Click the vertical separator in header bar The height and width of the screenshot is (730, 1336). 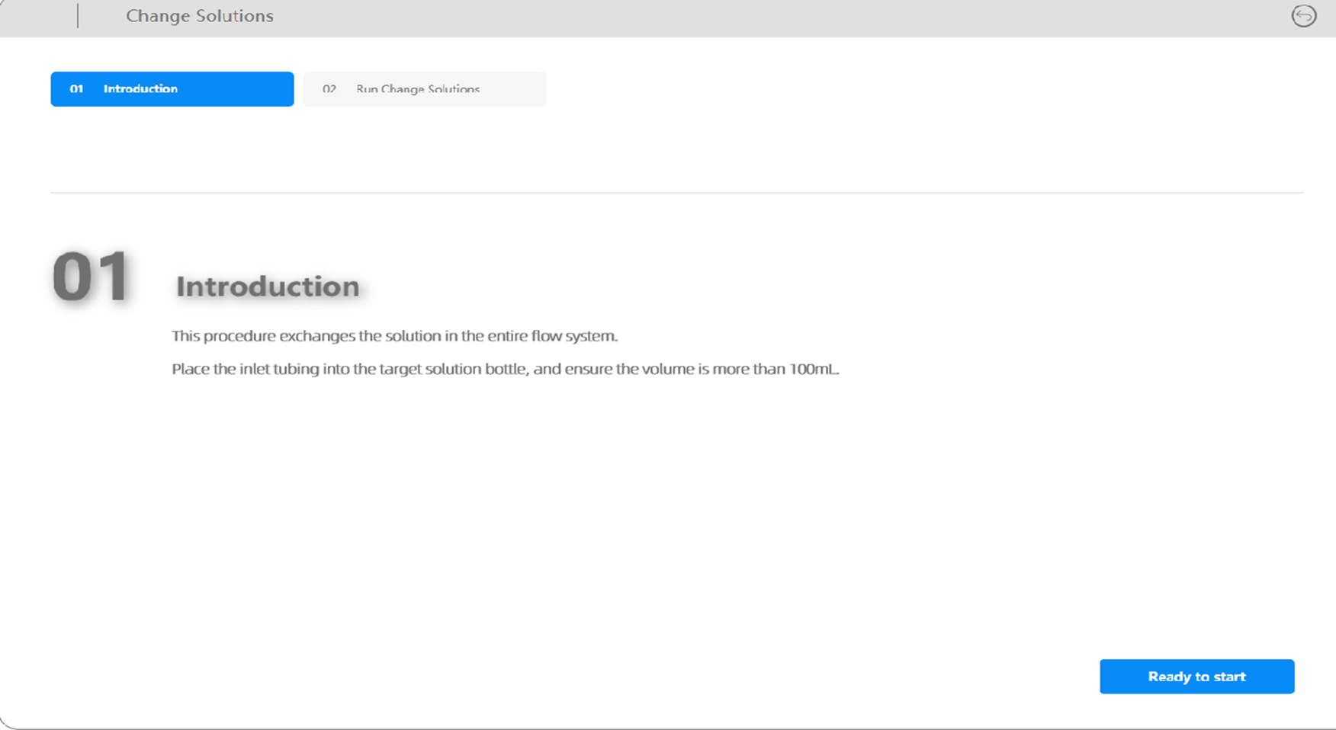click(78, 16)
